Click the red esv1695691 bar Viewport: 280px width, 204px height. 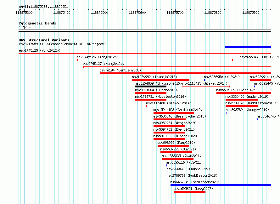(x=189, y=192)
